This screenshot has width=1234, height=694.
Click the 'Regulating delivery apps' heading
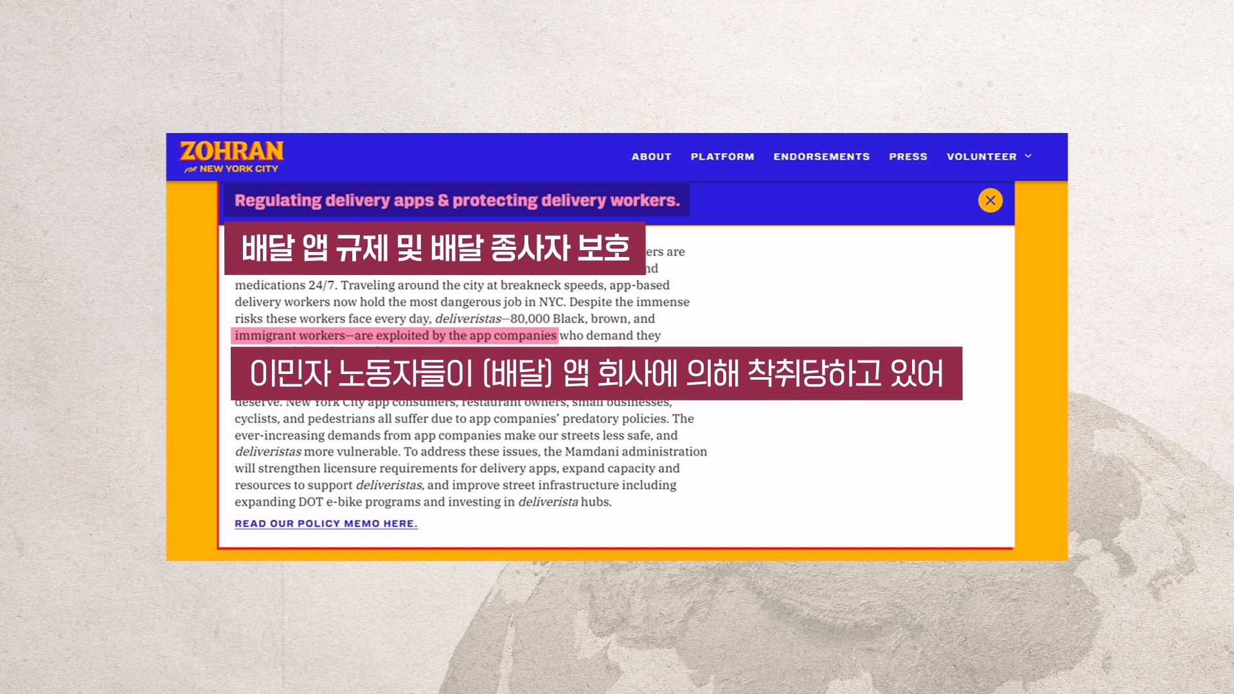tap(456, 200)
